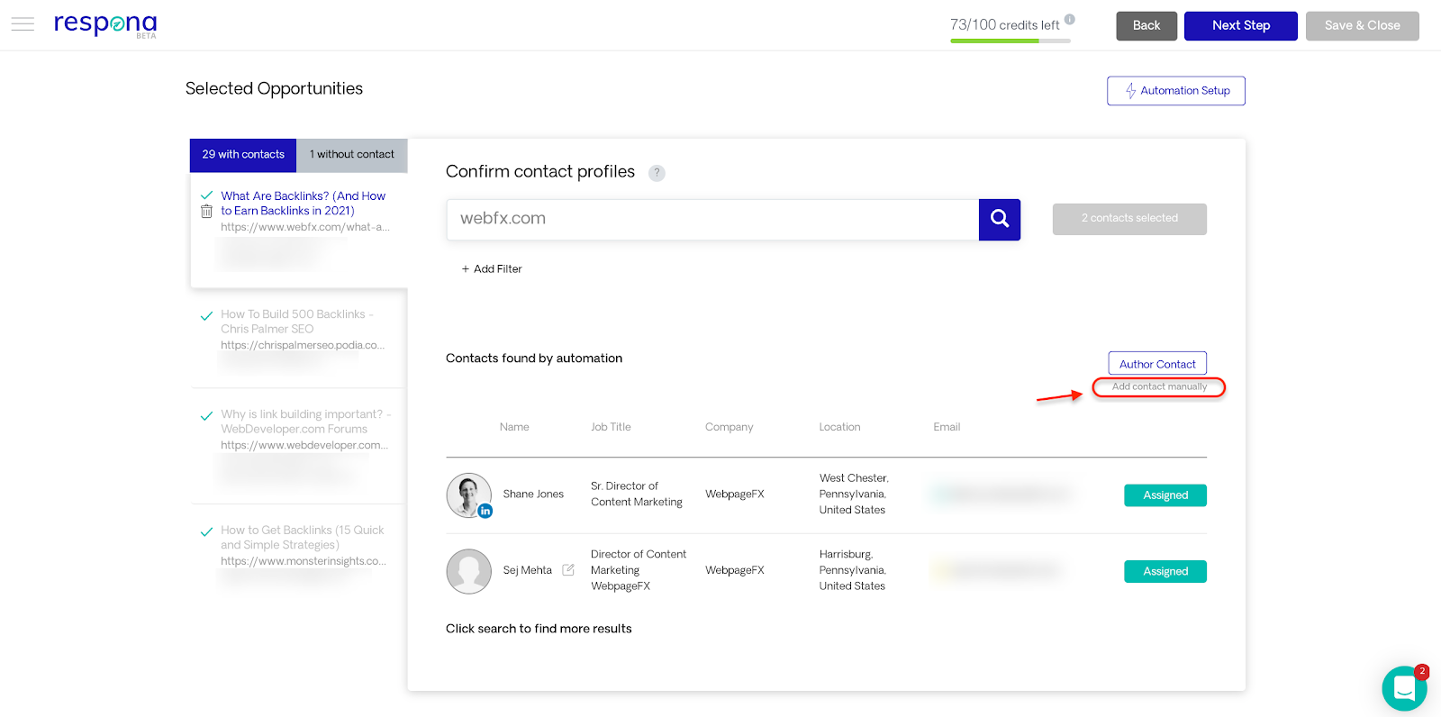Click Shane Jones profile photo
This screenshot has width=1441, height=717.
[468, 495]
